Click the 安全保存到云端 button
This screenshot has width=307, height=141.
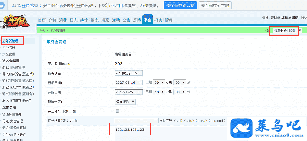click(180, 5)
